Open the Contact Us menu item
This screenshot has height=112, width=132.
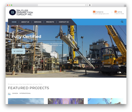pyautogui.click(x=64, y=22)
